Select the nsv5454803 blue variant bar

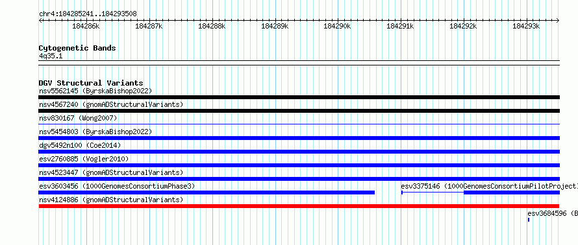click(299, 138)
